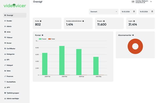Go to Kunder in the sidebar
Viewport: 158px width, 103px height.
pyautogui.click(x=15, y=21)
